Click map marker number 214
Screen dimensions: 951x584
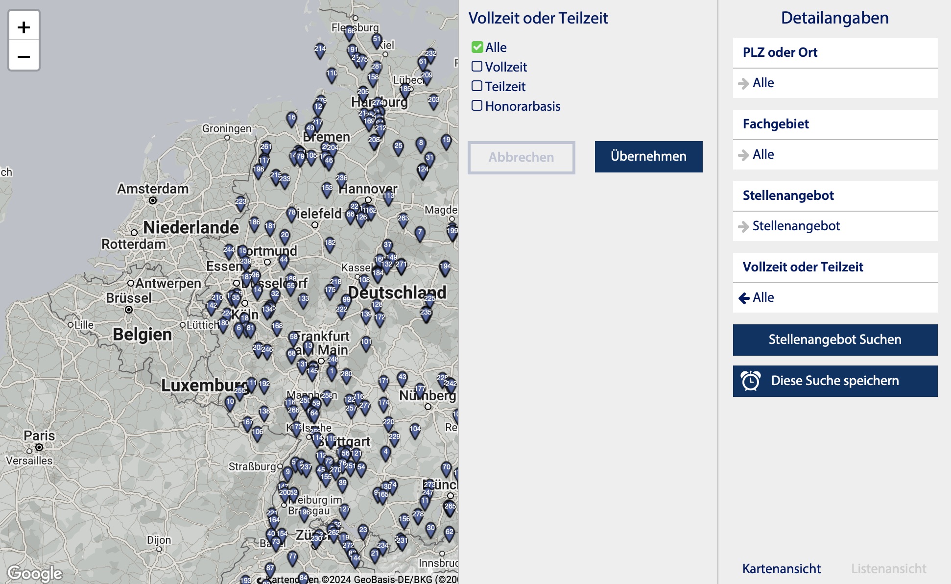click(x=320, y=49)
